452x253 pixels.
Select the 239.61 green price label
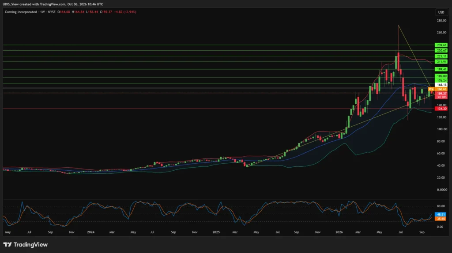(441, 45)
